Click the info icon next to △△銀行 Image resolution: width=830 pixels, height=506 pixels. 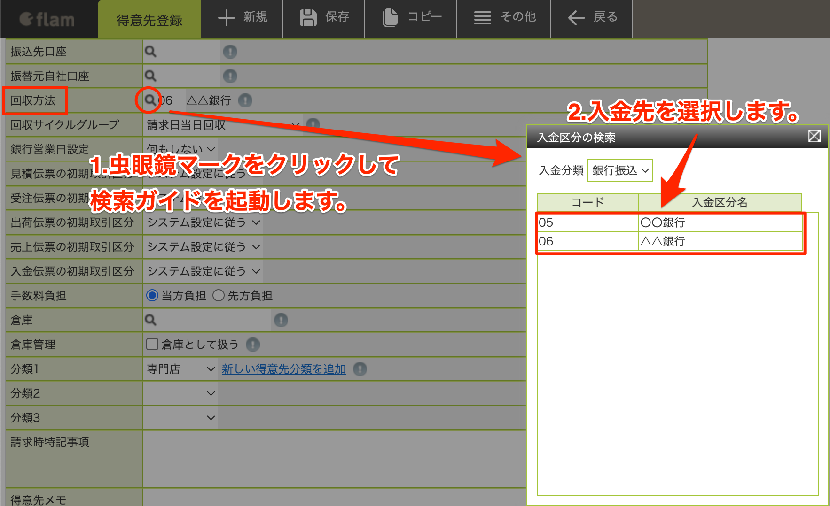click(245, 100)
